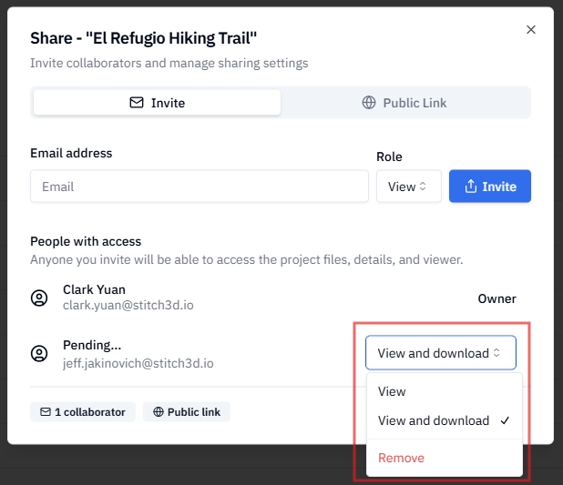The image size is (563, 485).
Task: Open the Public Link tab
Action: [404, 103]
